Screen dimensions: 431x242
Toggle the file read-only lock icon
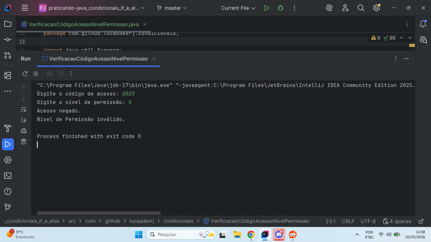(x=421, y=221)
